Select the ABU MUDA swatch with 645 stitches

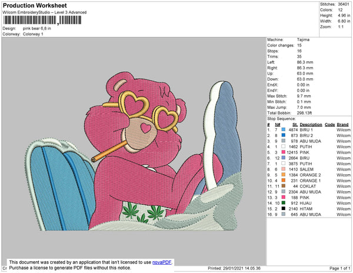pos(283,214)
